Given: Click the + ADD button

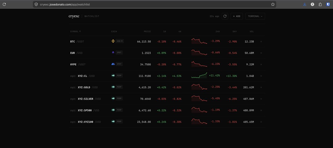Looking at the screenshot, I should [x=237, y=16].
